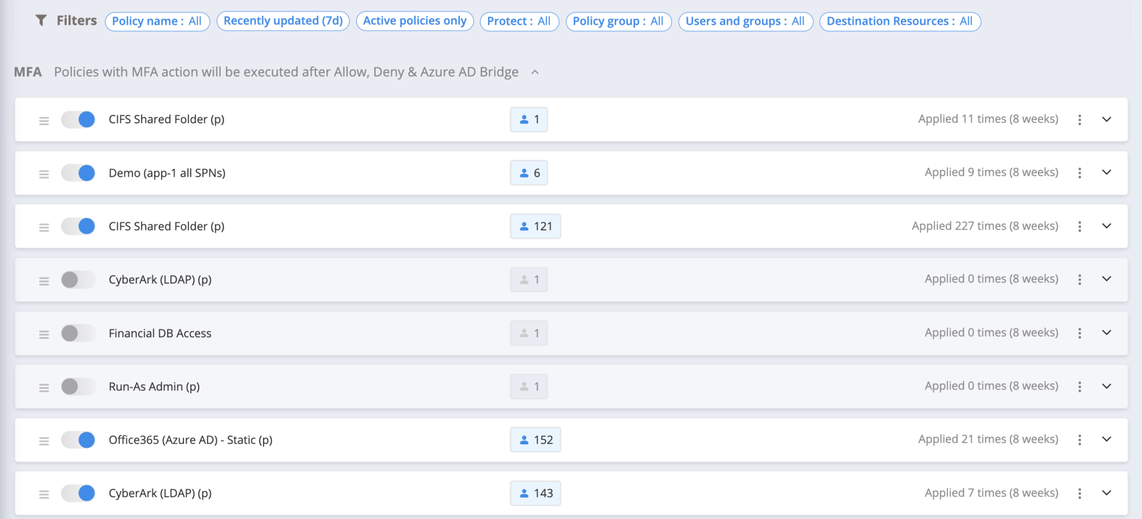Open more options for Financial DB Access
Image resolution: width=1142 pixels, height=519 pixels.
pos(1079,333)
